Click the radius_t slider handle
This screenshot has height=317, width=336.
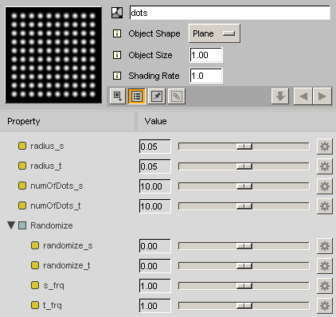[x=244, y=166]
